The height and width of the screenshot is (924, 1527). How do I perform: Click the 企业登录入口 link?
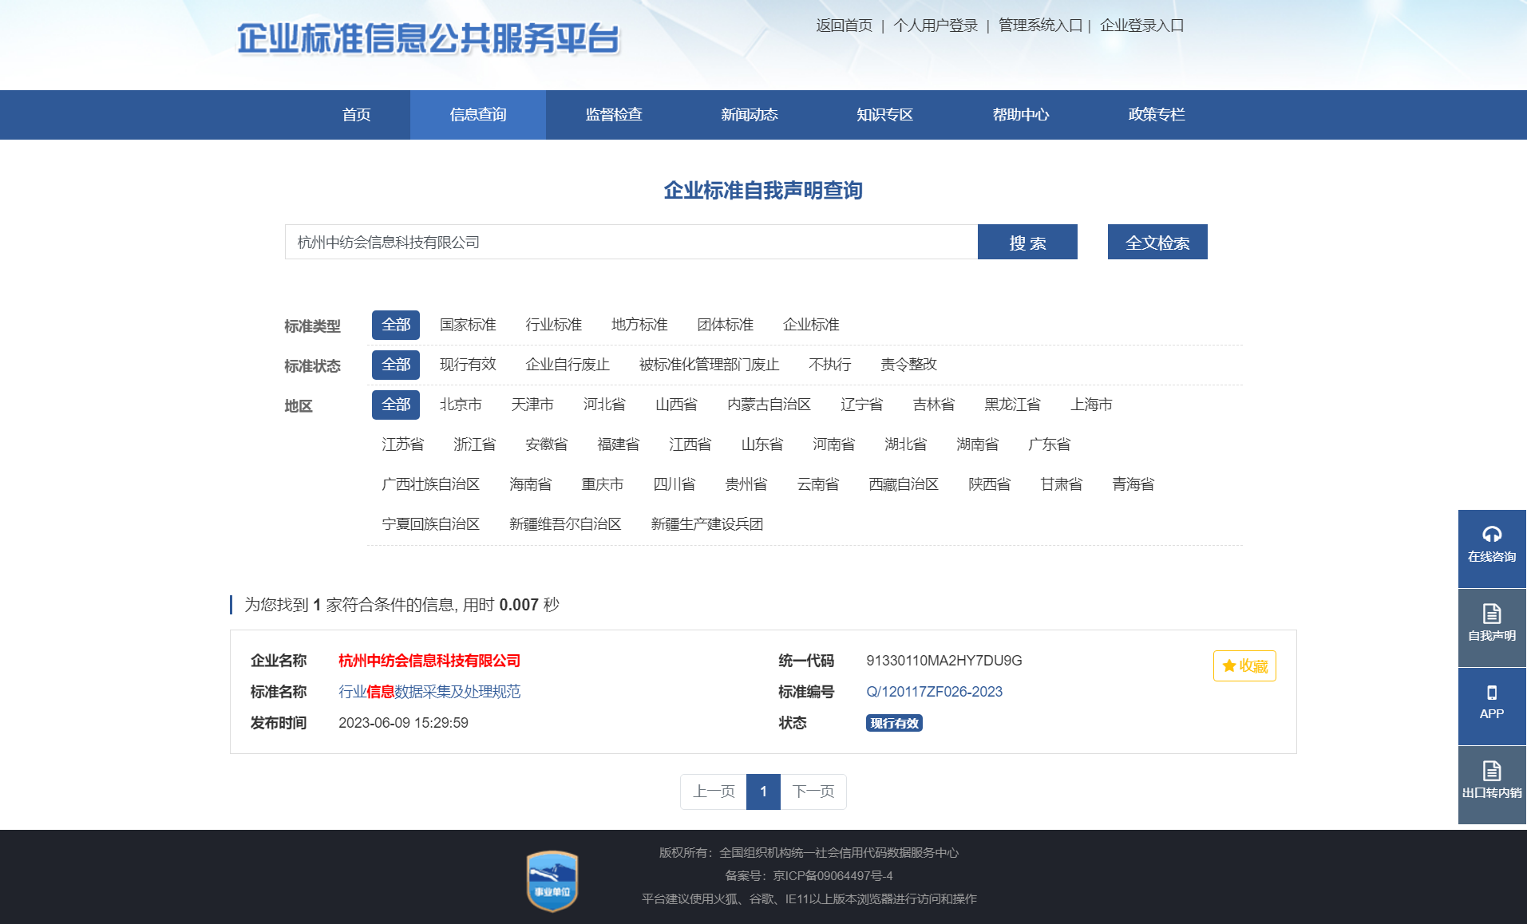point(1142,26)
